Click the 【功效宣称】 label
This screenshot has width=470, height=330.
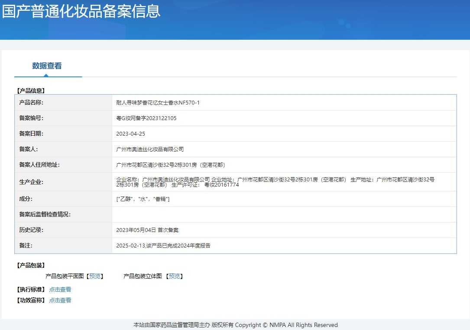31,300
